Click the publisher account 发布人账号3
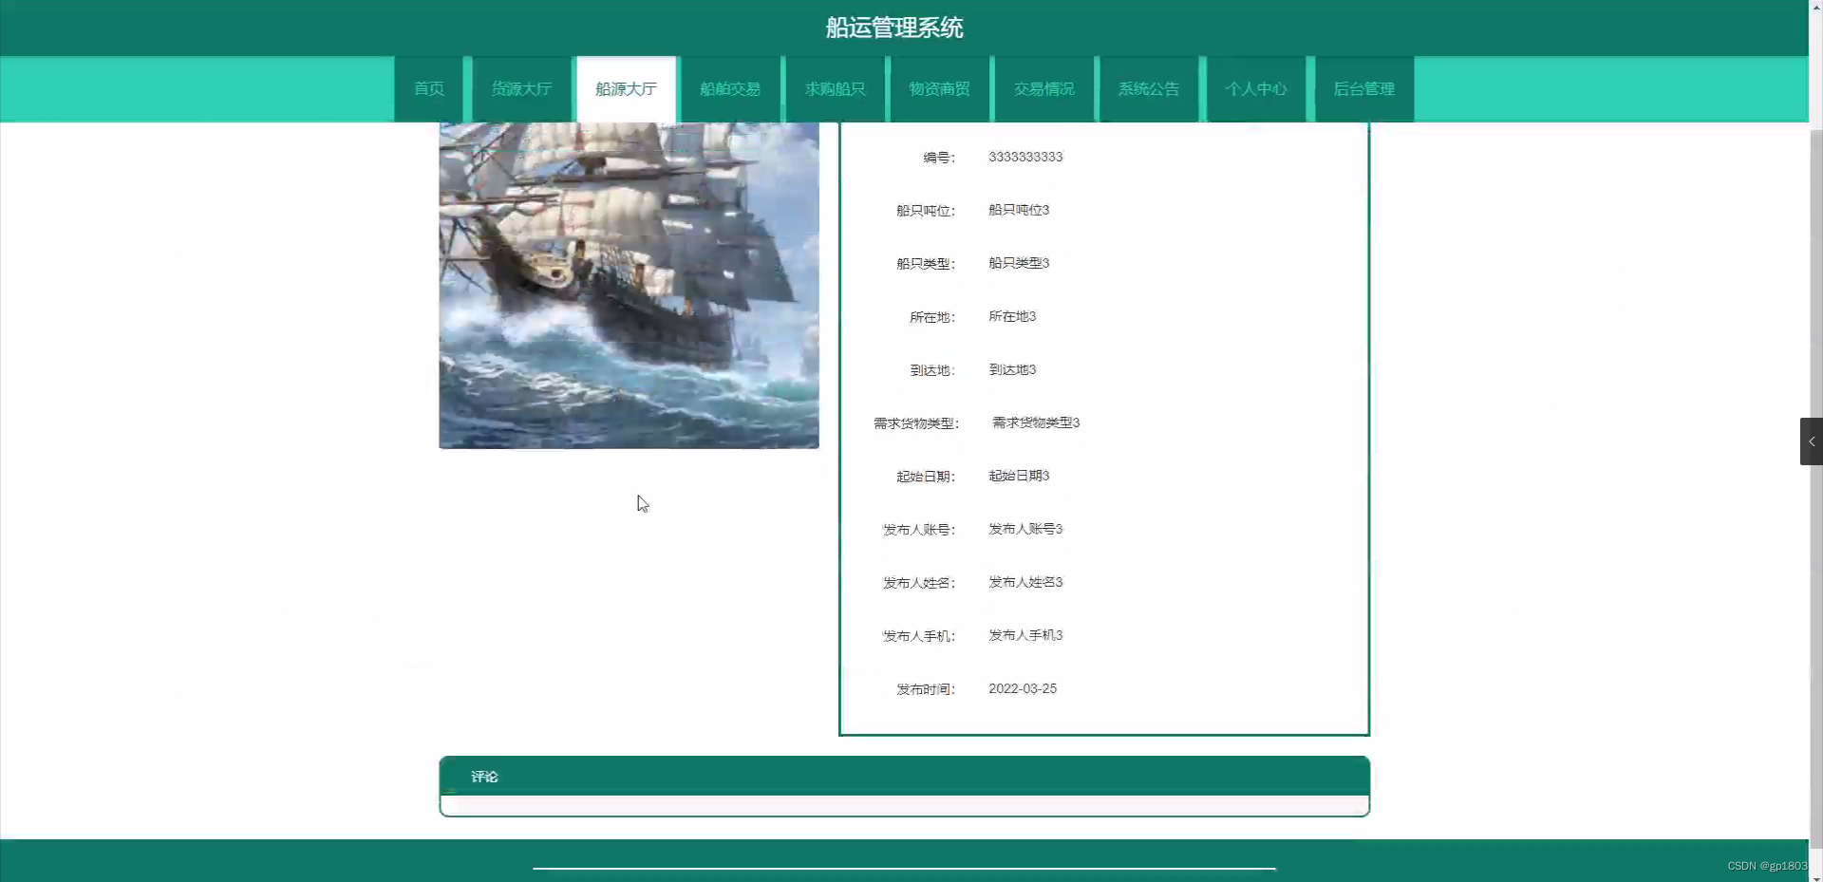 pyautogui.click(x=1024, y=529)
